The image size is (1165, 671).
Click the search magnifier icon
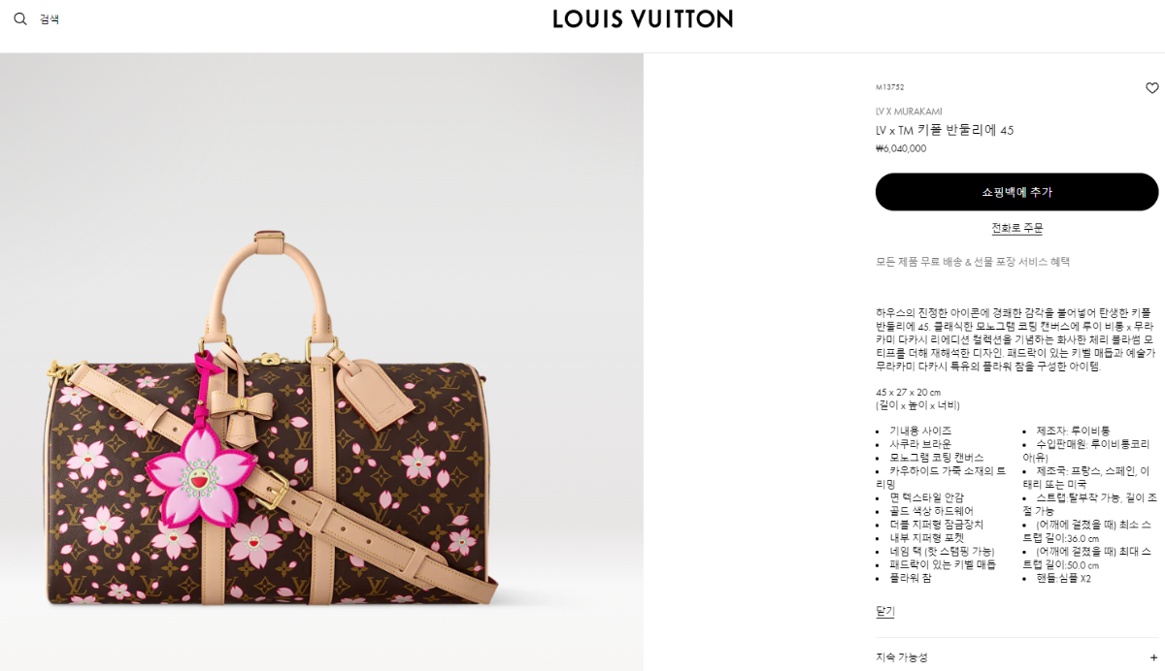(20, 18)
